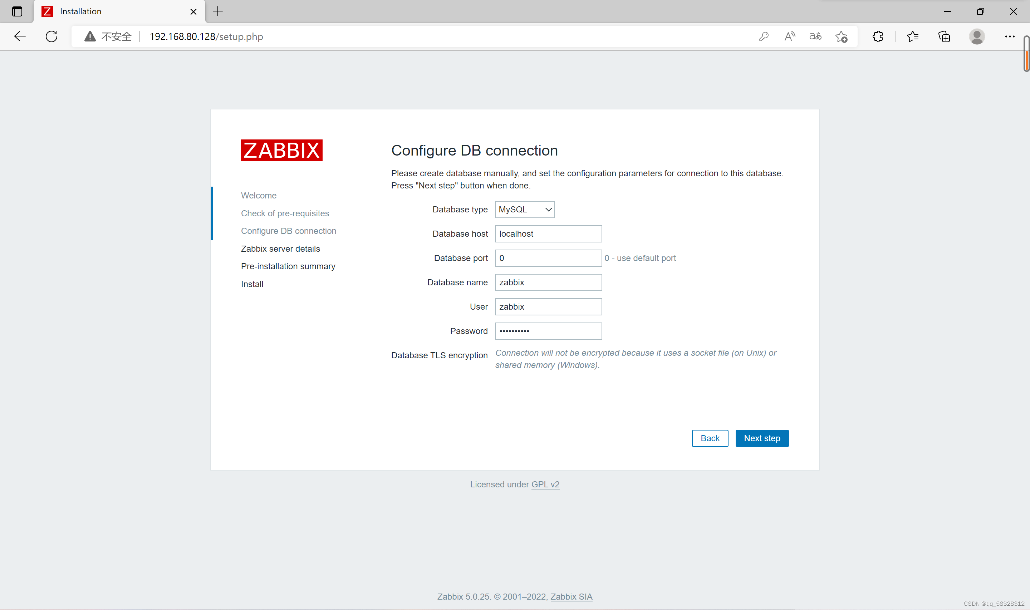
Task: Open the saved passwords key icon
Action: [x=764, y=36]
